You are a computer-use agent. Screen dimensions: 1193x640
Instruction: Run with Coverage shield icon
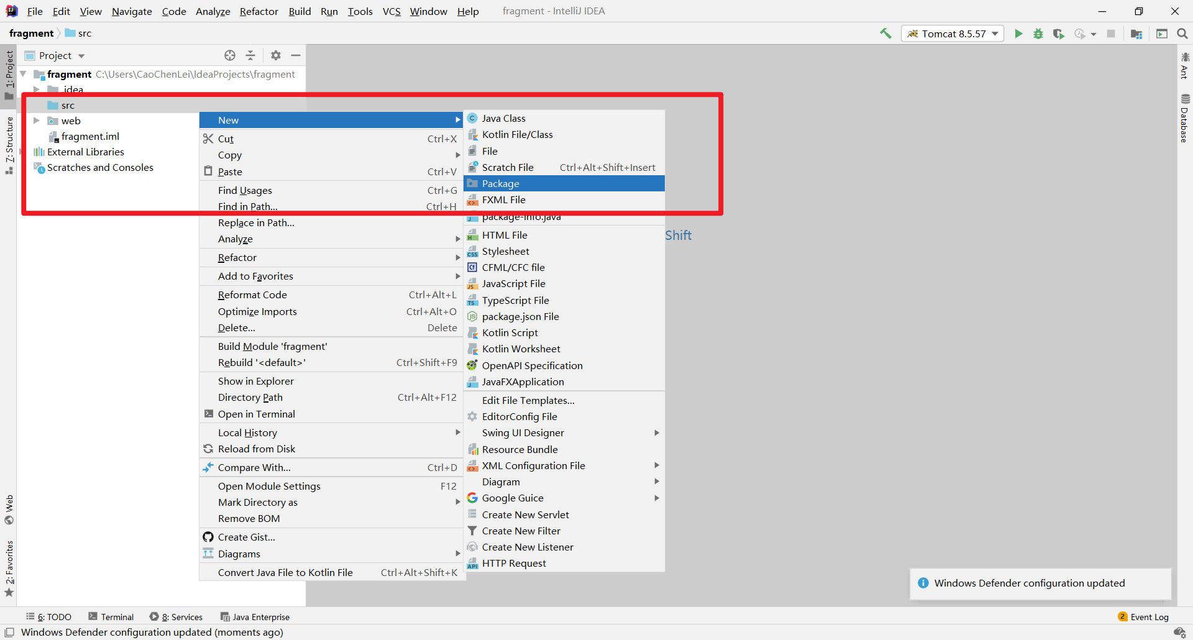point(1059,34)
